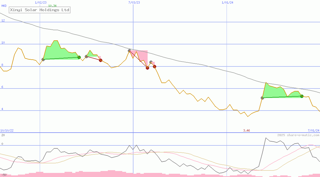Viewport: 320px width, 177px height.
Task: Click the Xinyi Solar Holdings Ltd title box
Action: click(40, 10)
